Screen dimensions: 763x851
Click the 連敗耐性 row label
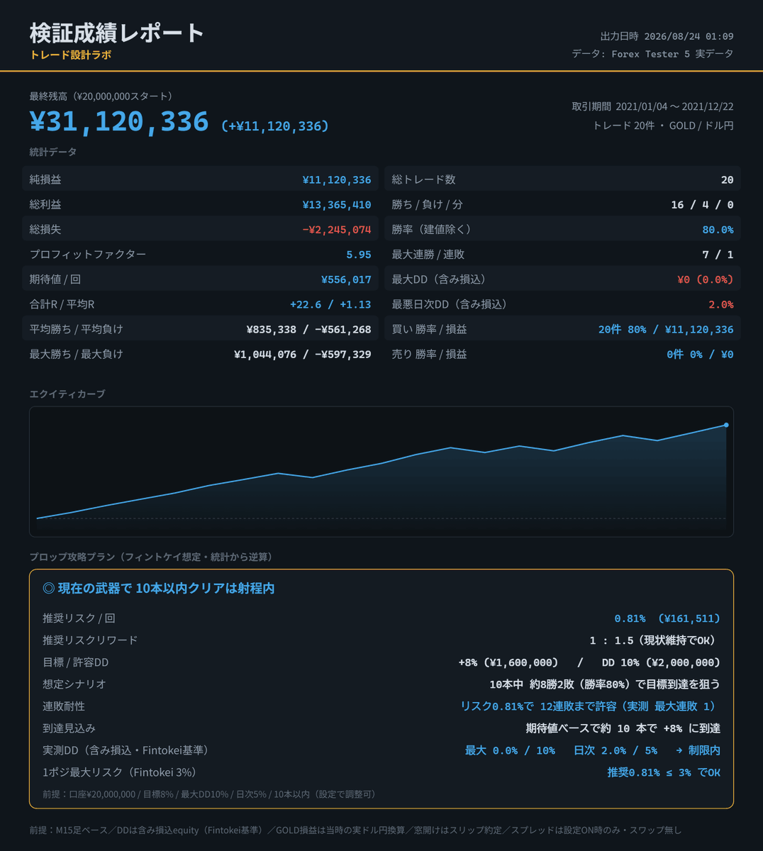(x=64, y=706)
